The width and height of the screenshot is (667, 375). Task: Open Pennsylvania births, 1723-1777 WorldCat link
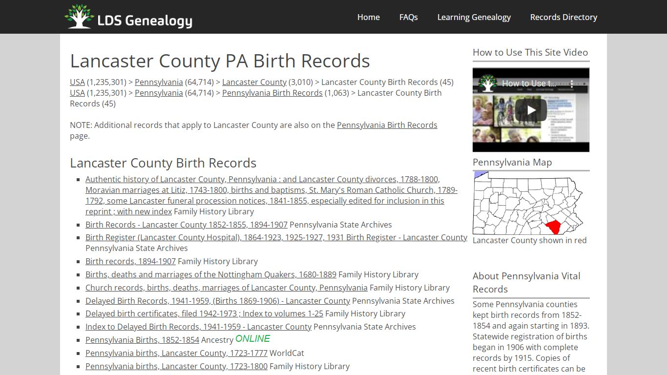[x=176, y=353]
